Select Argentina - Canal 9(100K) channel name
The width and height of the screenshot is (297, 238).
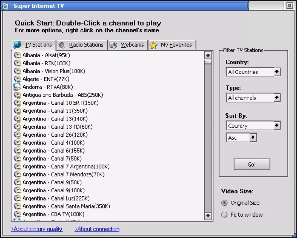54,191
